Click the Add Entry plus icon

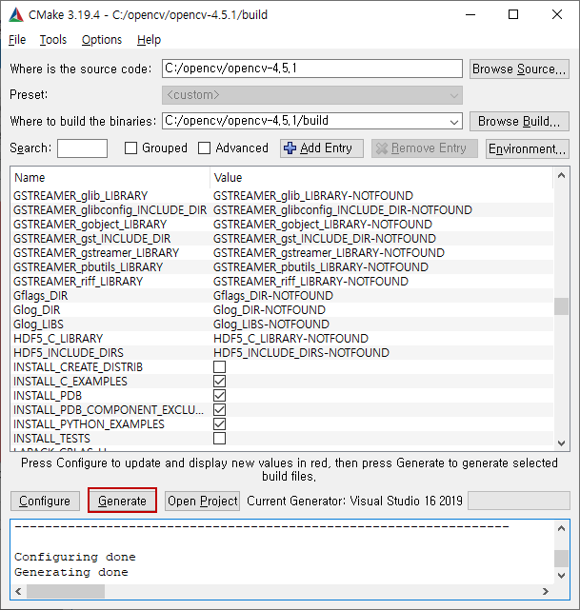[x=290, y=148]
